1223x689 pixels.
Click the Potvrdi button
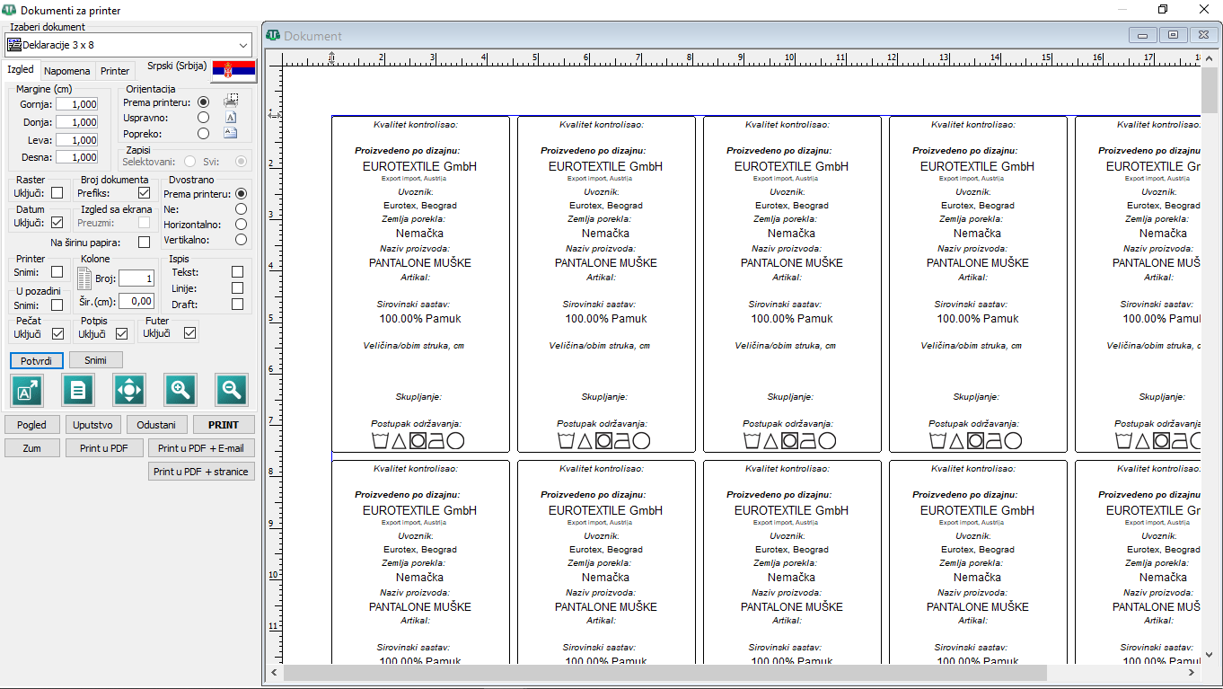[x=37, y=360]
